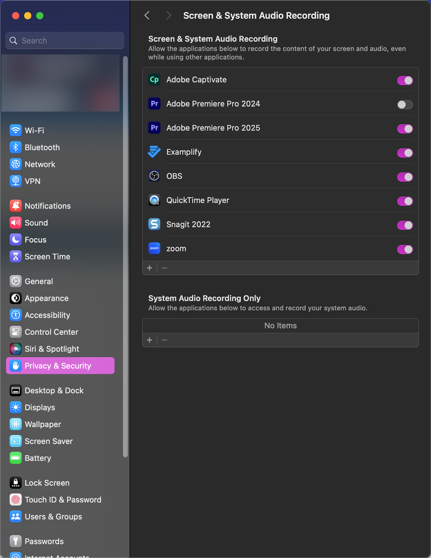Open Screen Saver settings

tap(60, 441)
